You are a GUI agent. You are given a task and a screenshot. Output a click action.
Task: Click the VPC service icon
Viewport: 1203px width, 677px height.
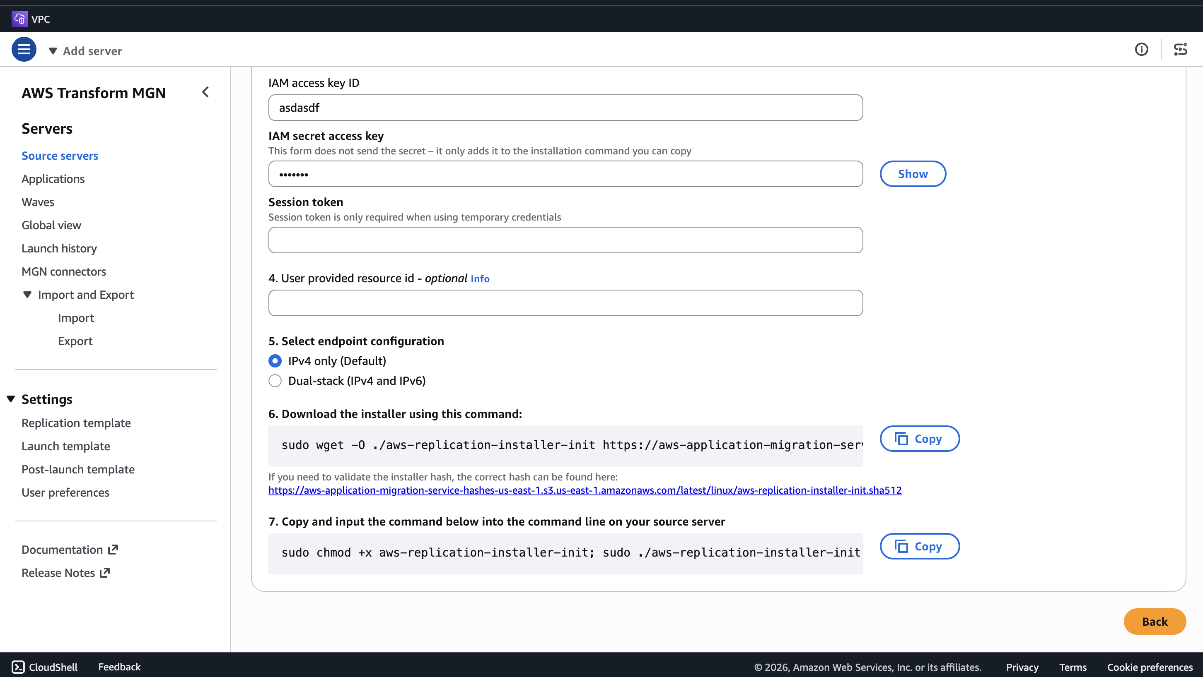point(19,19)
